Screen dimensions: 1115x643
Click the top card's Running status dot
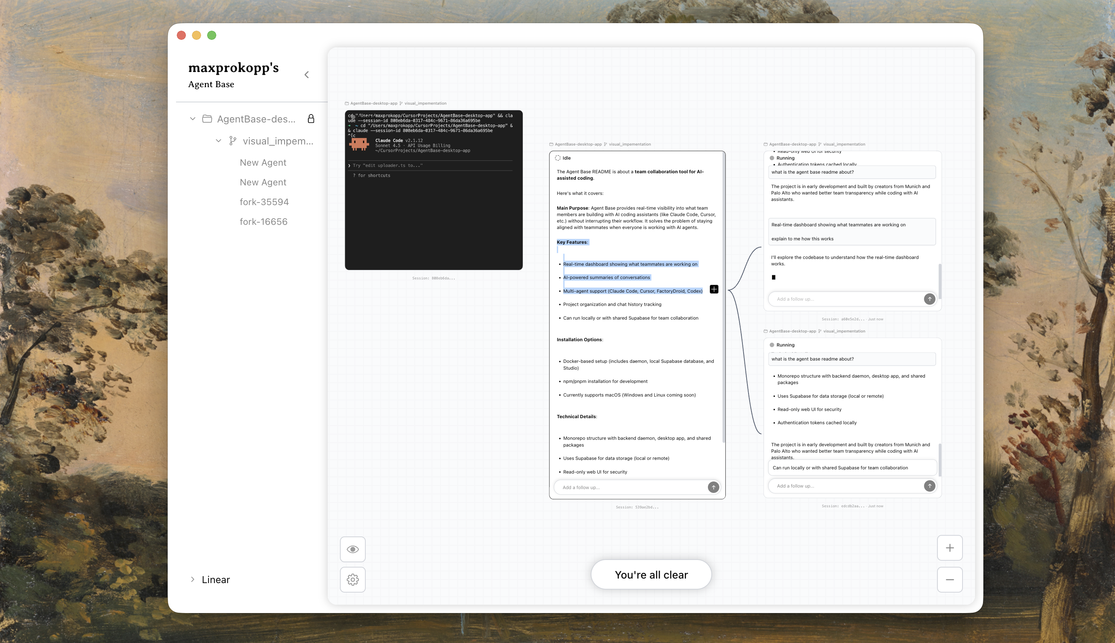(772, 158)
